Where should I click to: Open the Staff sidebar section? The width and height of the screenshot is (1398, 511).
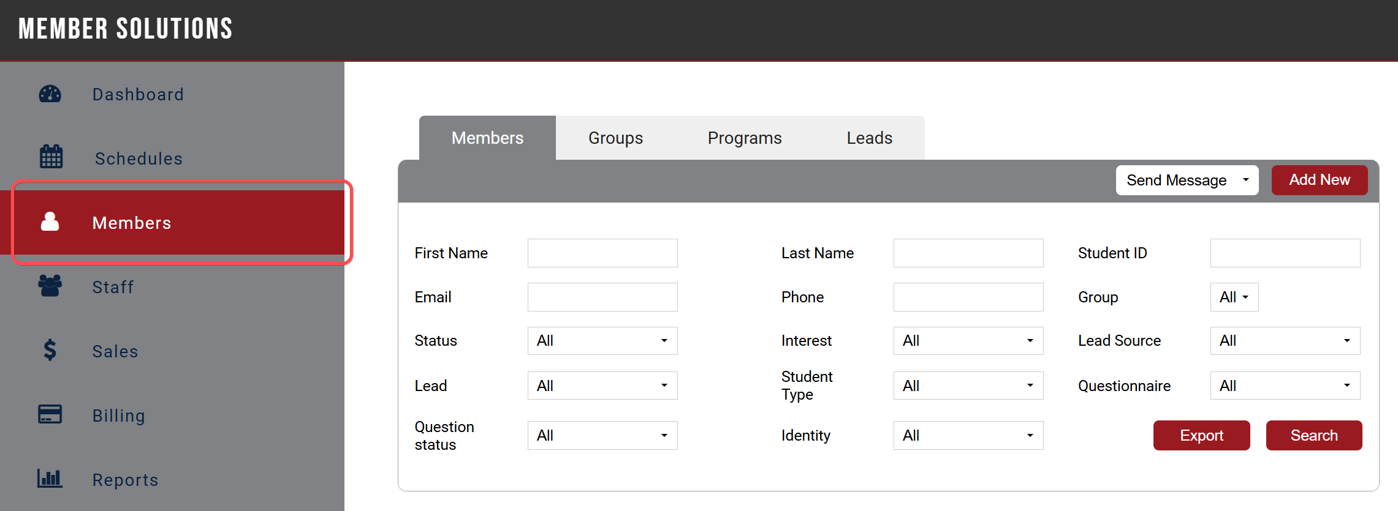pyautogui.click(x=172, y=286)
